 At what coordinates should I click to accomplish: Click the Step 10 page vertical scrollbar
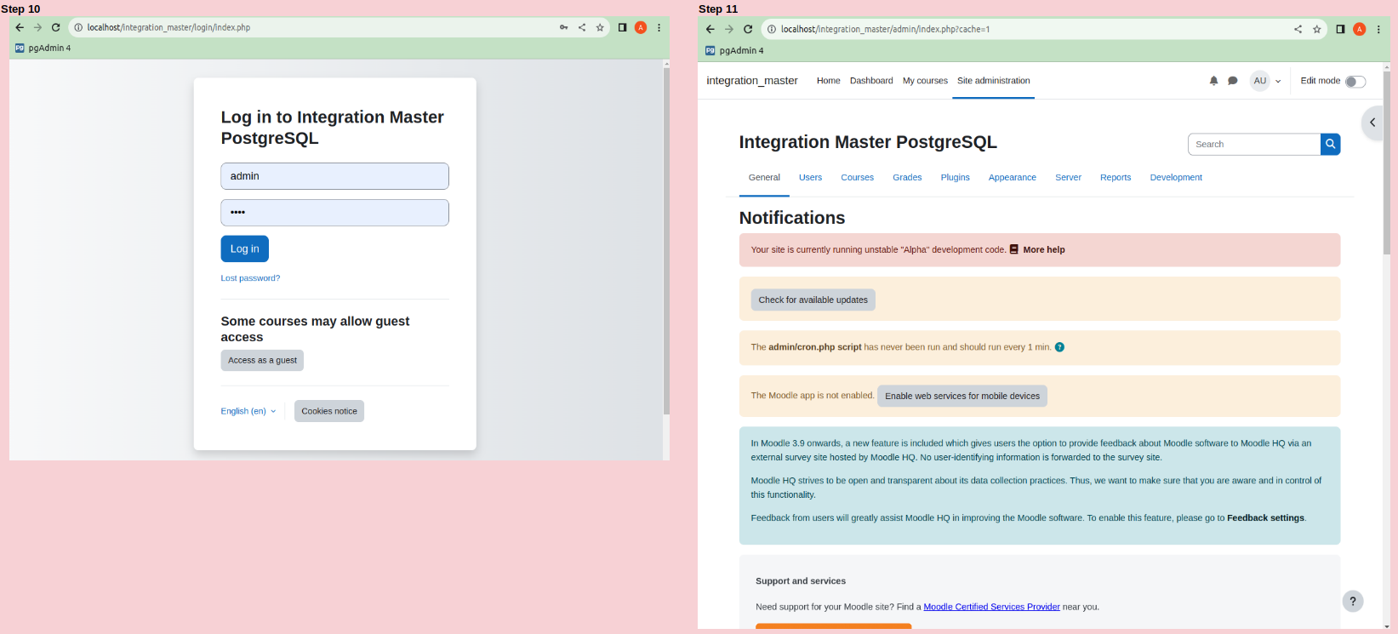666,240
